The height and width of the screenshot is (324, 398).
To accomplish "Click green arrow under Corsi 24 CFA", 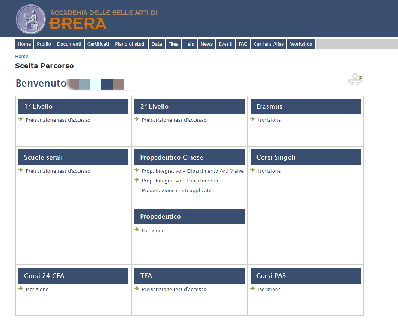I will [x=21, y=288].
